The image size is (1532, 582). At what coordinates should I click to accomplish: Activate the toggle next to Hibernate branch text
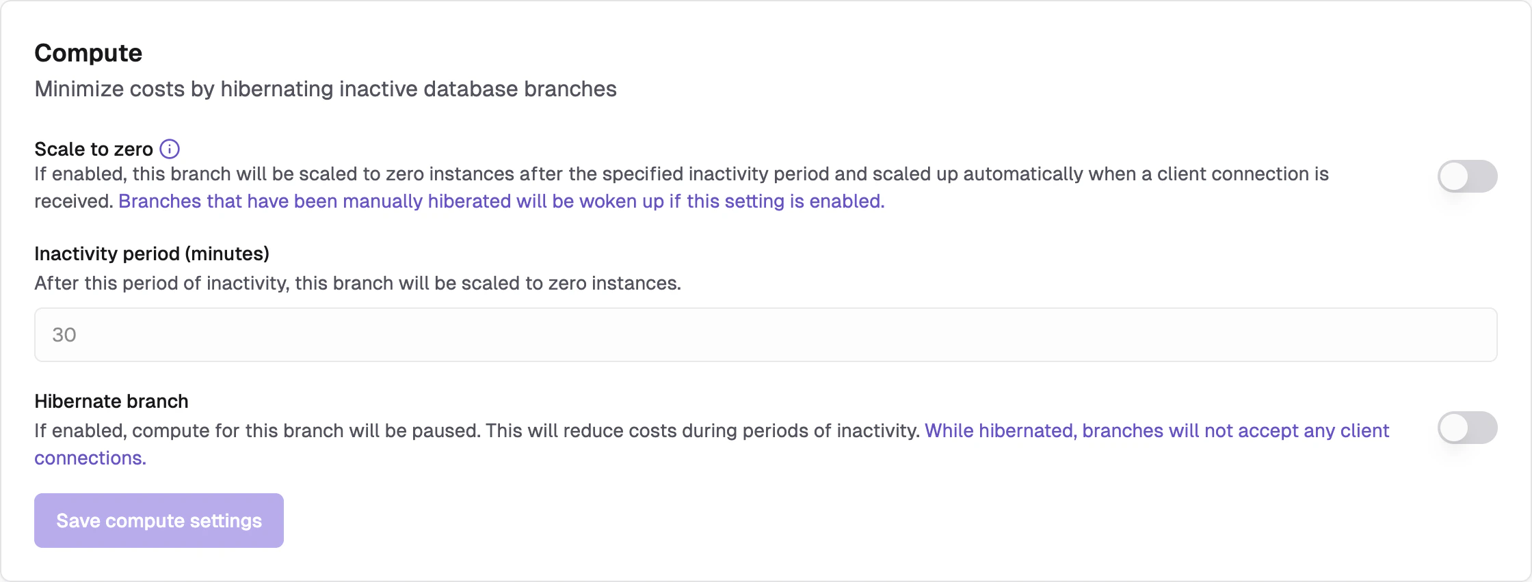tap(1467, 428)
